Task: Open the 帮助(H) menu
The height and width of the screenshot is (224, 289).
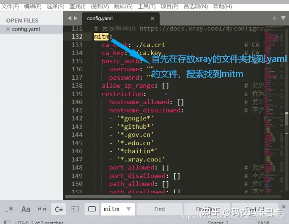Action: pos(223,7)
